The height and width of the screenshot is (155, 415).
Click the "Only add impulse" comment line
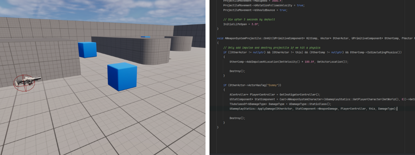click(272, 48)
